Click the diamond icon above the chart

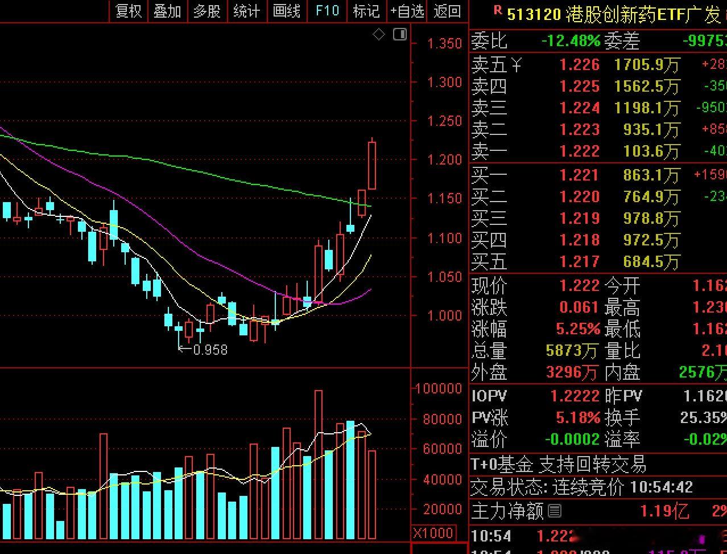(x=379, y=35)
